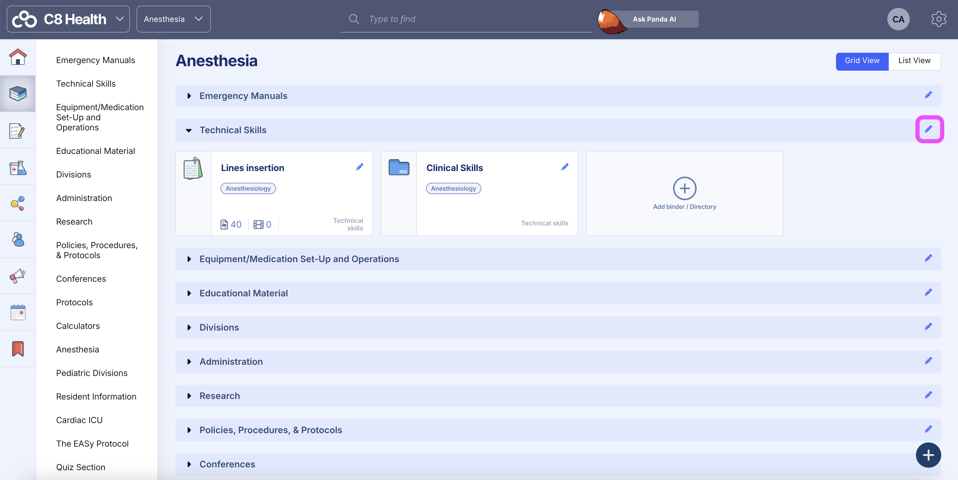Image resolution: width=958 pixels, height=480 pixels.
Task: Edit Equipment/Medication Set-Up section with pencil
Action: click(928, 259)
